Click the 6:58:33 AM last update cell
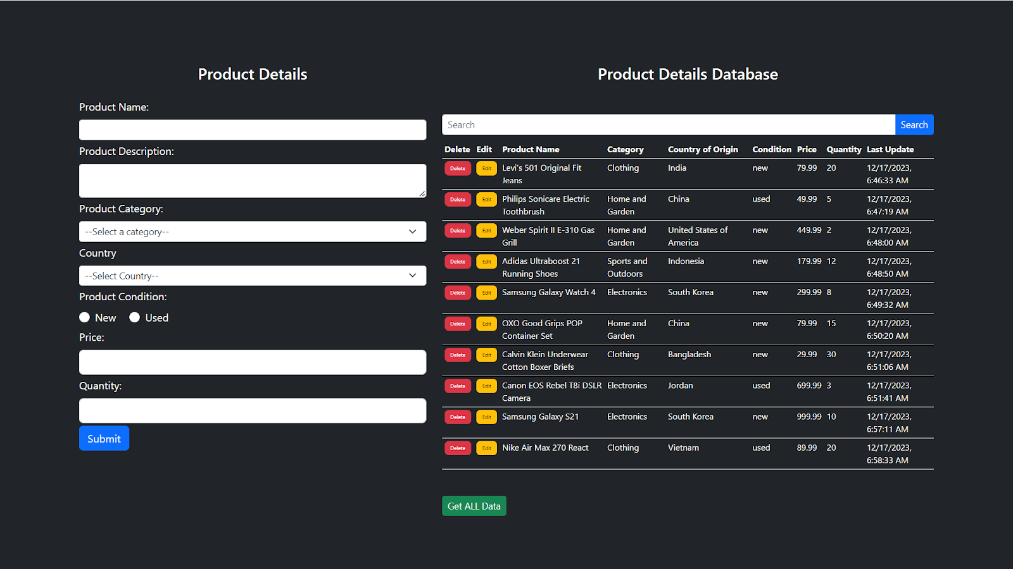The height and width of the screenshot is (569, 1013). click(889, 454)
